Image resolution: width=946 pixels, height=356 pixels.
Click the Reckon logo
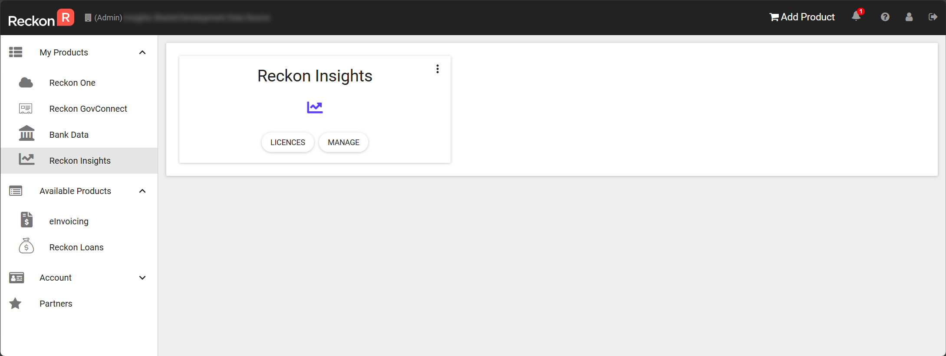41,18
